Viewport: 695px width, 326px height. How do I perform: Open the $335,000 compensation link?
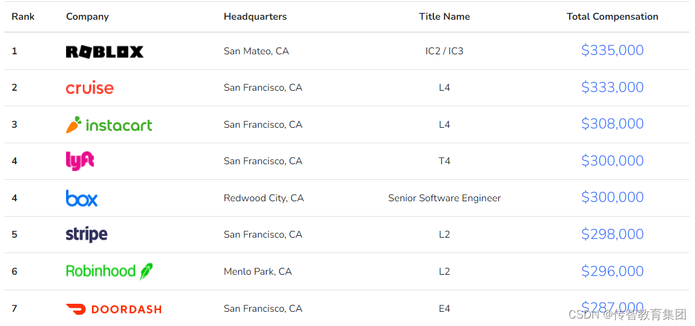click(x=612, y=51)
